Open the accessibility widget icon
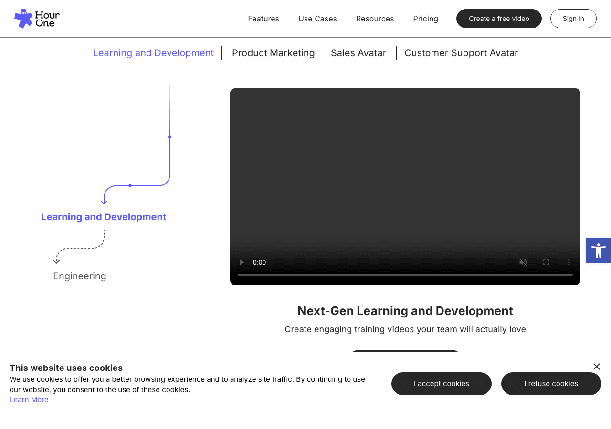The image size is (611, 429). (599, 251)
